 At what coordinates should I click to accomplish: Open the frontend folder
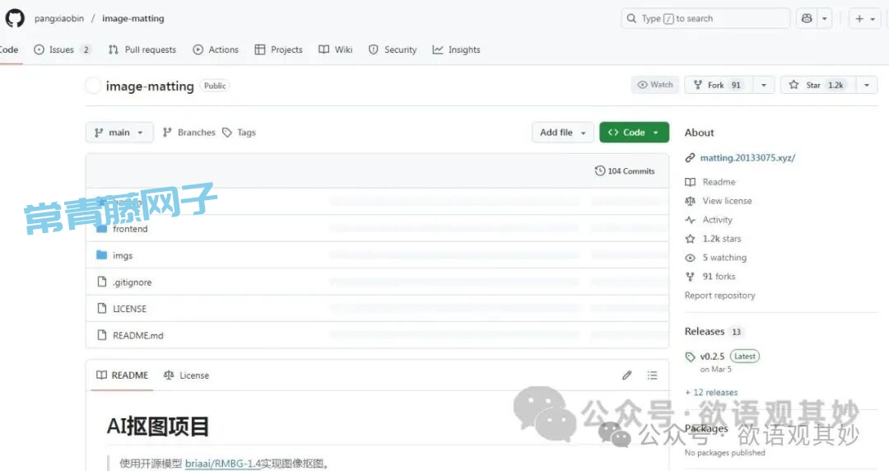click(x=130, y=229)
